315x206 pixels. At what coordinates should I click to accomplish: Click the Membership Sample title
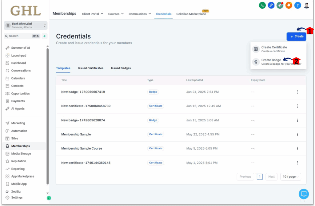click(x=76, y=134)
